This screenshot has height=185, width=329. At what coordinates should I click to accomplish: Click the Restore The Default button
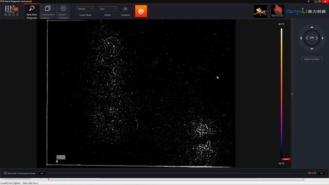click(x=312, y=59)
